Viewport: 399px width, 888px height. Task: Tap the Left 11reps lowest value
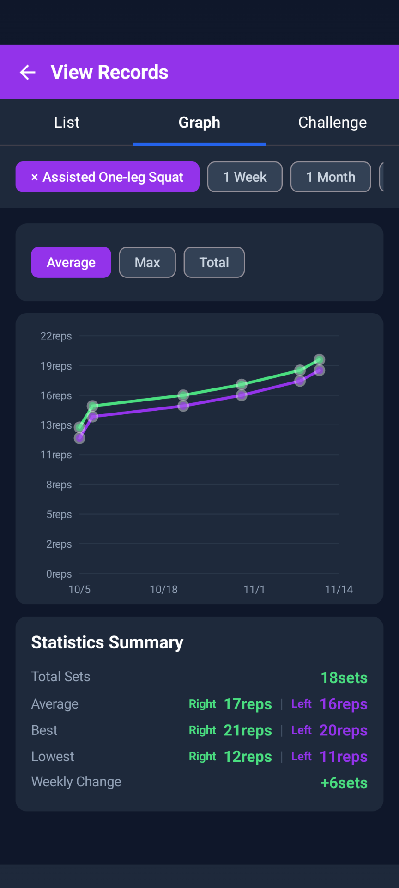[x=343, y=757]
